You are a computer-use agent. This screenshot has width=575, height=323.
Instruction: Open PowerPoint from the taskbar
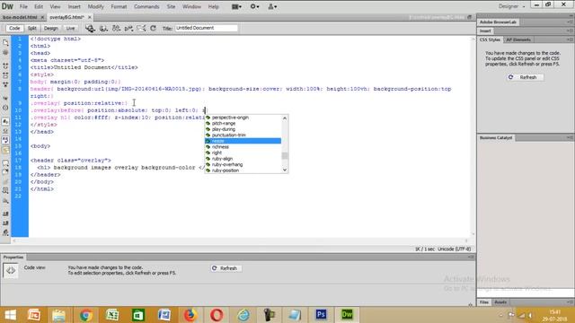tap(34, 315)
